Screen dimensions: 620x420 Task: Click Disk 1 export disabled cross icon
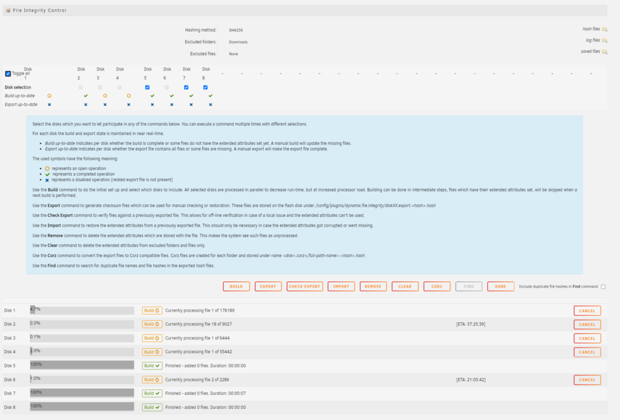click(x=50, y=105)
